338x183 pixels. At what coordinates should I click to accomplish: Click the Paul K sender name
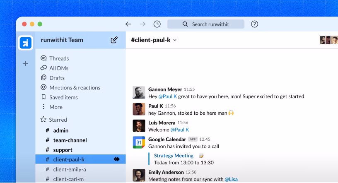[156, 106]
